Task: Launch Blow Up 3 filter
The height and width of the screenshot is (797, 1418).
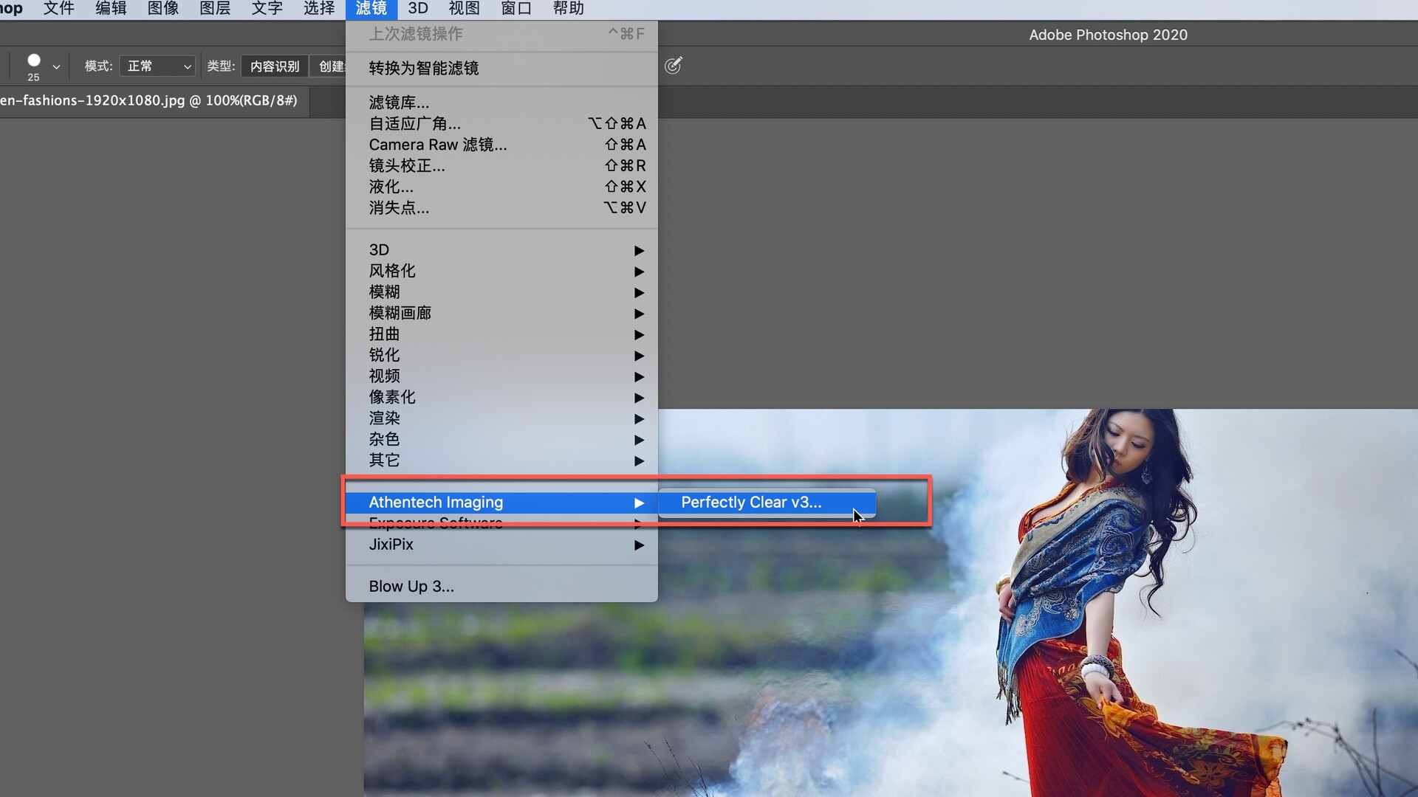Action: click(x=411, y=587)
